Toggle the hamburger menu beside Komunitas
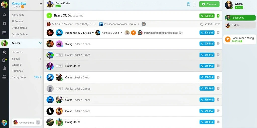The image size is (257, 128). [x=41, y=4]
